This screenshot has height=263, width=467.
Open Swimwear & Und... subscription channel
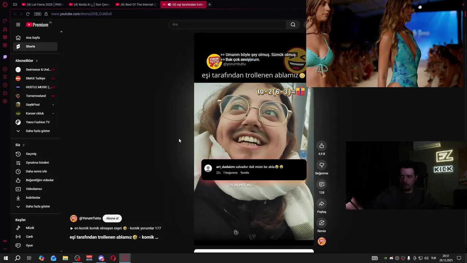tap(35, 69)
